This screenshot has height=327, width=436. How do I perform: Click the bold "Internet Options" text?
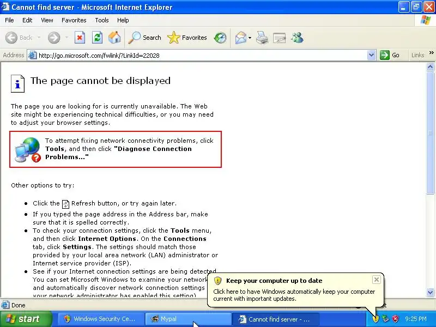click(107, 239)
